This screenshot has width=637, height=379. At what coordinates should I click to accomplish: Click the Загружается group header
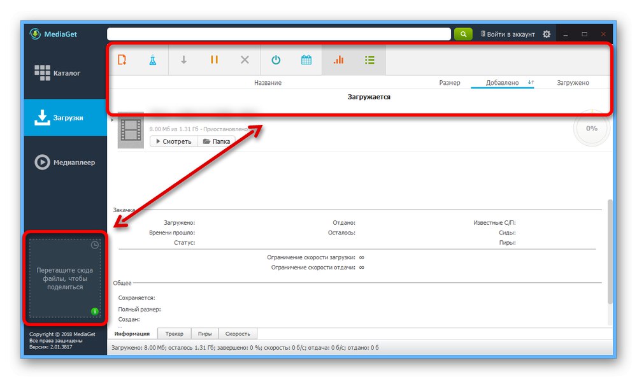point(369,97)
